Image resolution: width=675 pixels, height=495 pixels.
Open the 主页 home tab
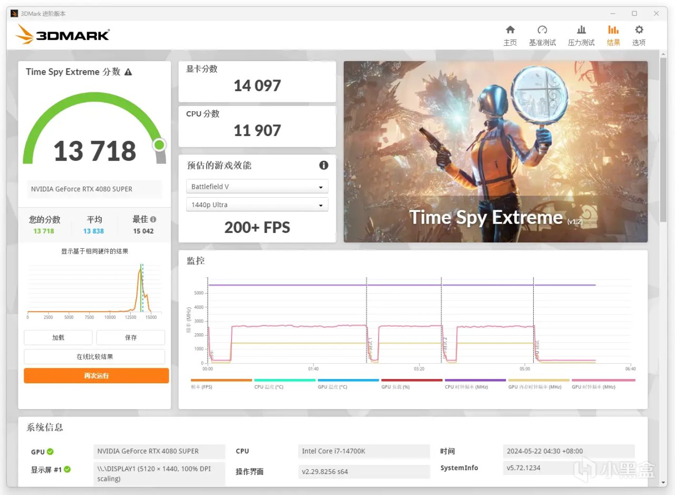pyautogui.click(x=510, y=36)
